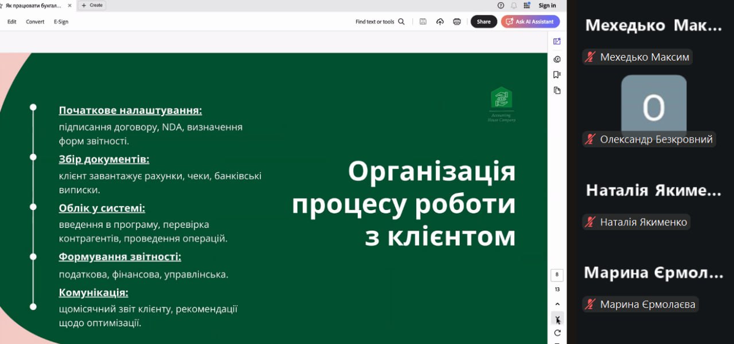This screenshot has height=344, width=734.
Task: Click the current page number box
Action: [557, 275]
